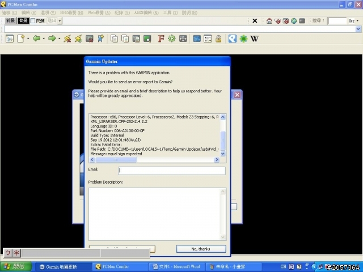Switch to 未命名 - 小畫家 taskbar button
Screen dimensions: 363x272
(x=234, y=267)
